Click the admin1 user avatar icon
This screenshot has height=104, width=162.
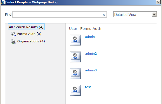75,40
